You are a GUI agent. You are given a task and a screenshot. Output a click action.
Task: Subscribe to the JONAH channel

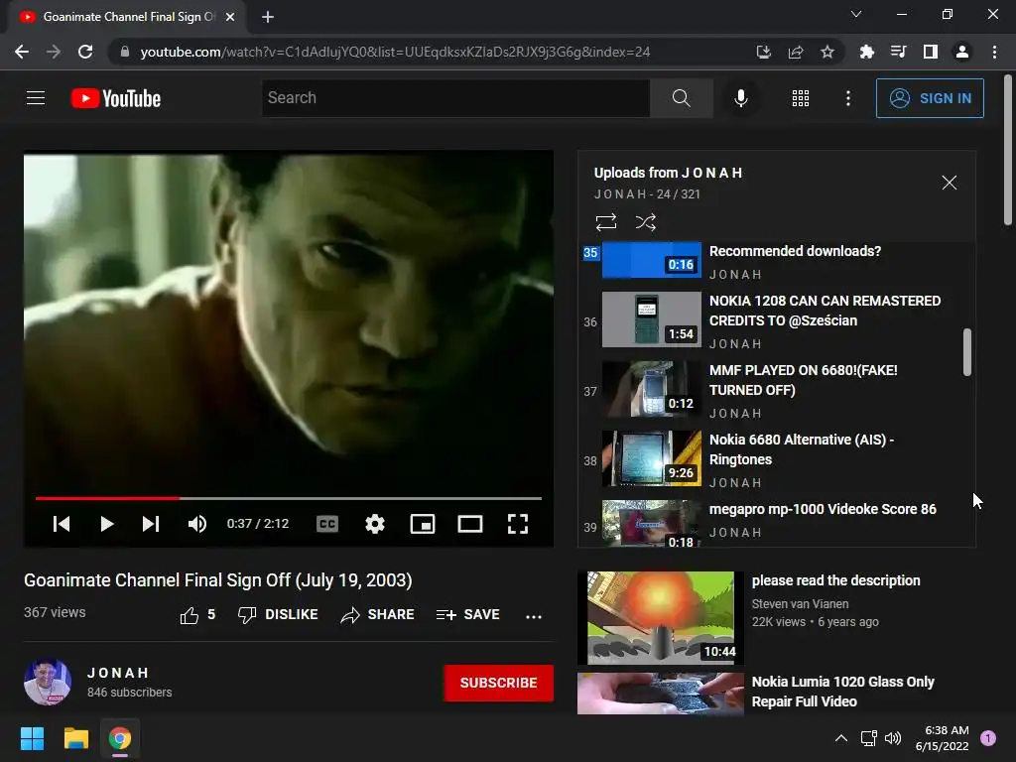[498, 683]
